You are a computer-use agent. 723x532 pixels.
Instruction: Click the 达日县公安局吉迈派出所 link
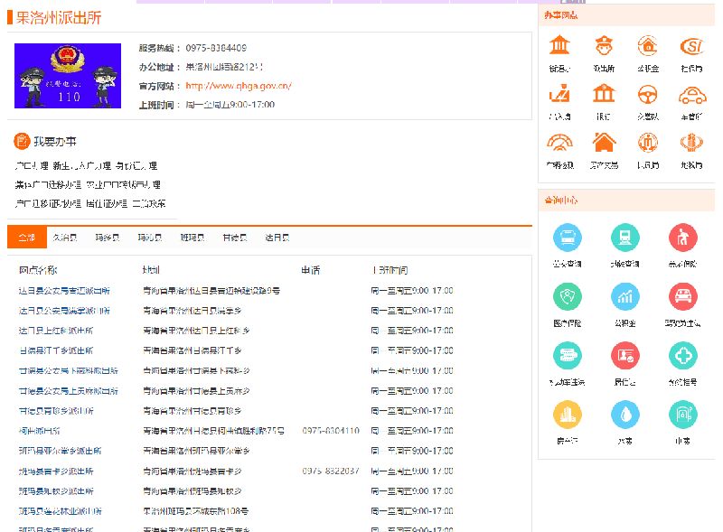65,291
